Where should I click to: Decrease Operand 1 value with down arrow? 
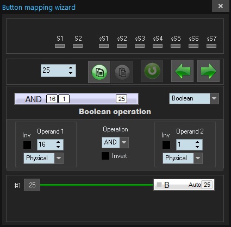click(58, 147)
